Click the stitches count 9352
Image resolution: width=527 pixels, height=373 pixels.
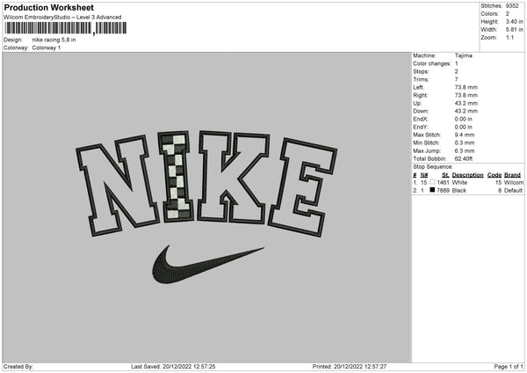pos(512,6)
